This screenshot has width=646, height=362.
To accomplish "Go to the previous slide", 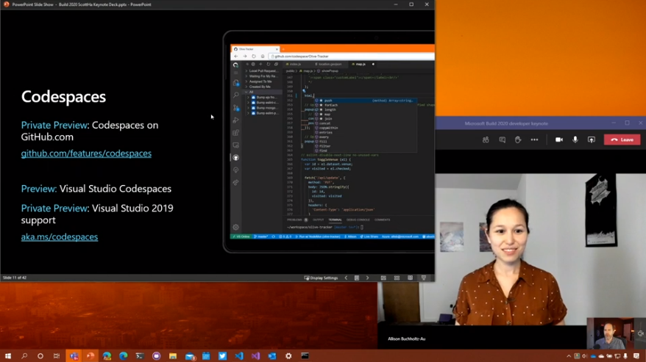I will click(x=347, y=278).
